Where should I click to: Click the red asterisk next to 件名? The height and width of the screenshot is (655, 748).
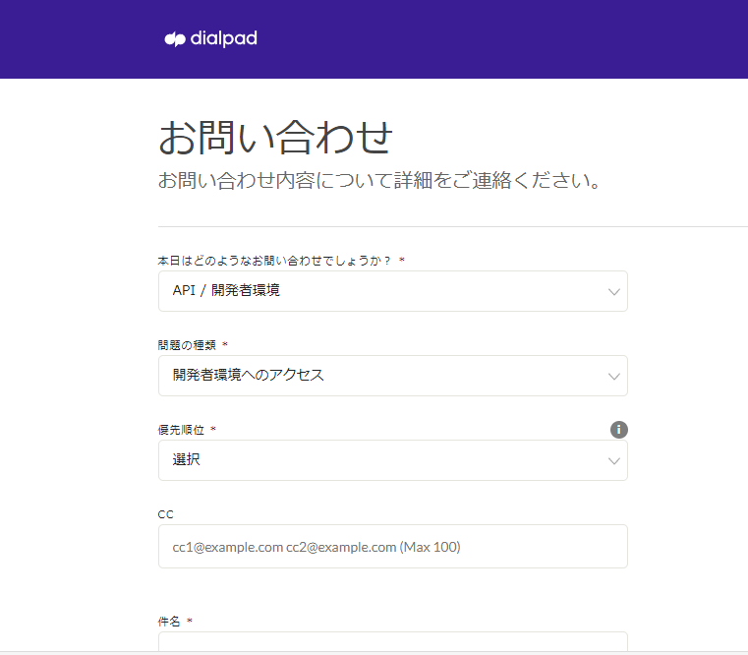click(x=190, y=622)
